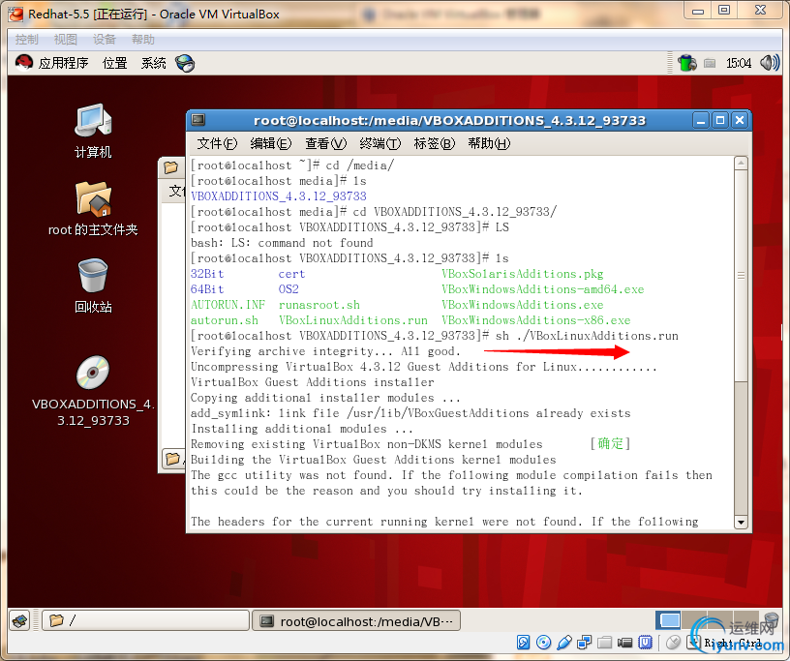The width and height of the screenshot is (790, 661).
Task: Click the VBoxWindowsAdditions-amd64.exe file name
Action: coord(542,289)
